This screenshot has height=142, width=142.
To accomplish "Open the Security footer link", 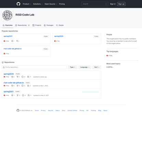I will (51, 111).
